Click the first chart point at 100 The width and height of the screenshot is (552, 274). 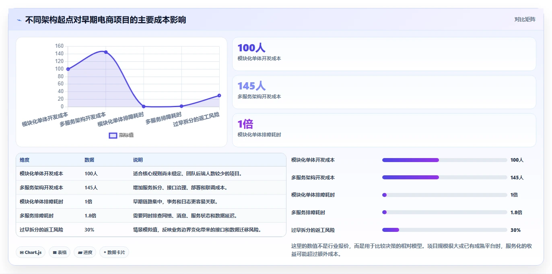[x=68, y=69]
